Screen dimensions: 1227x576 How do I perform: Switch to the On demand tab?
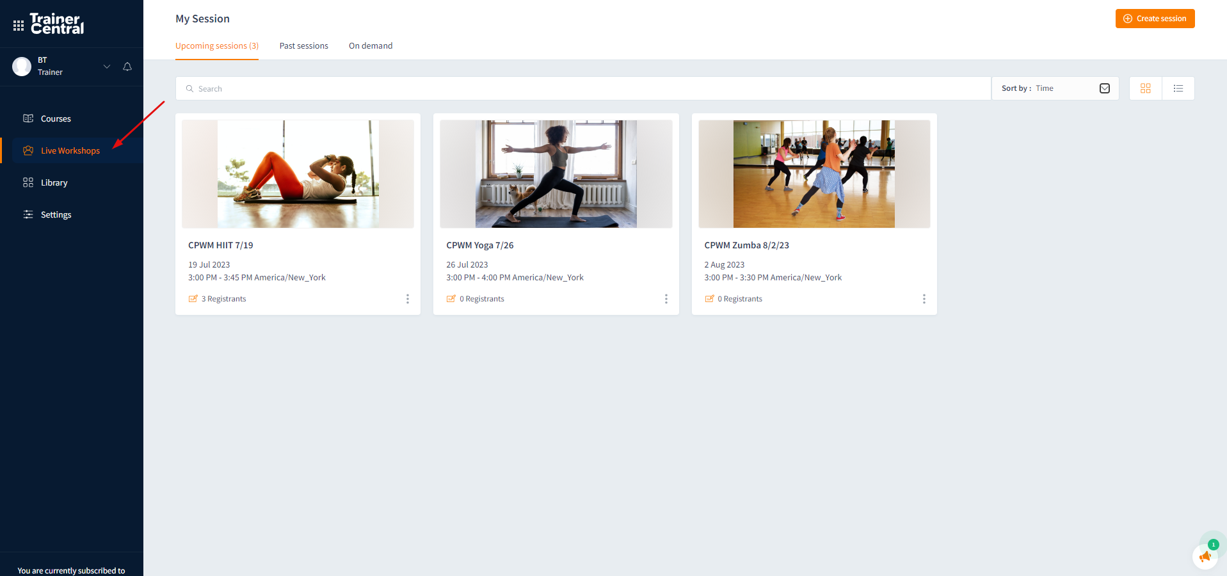(x=371, y=46)
